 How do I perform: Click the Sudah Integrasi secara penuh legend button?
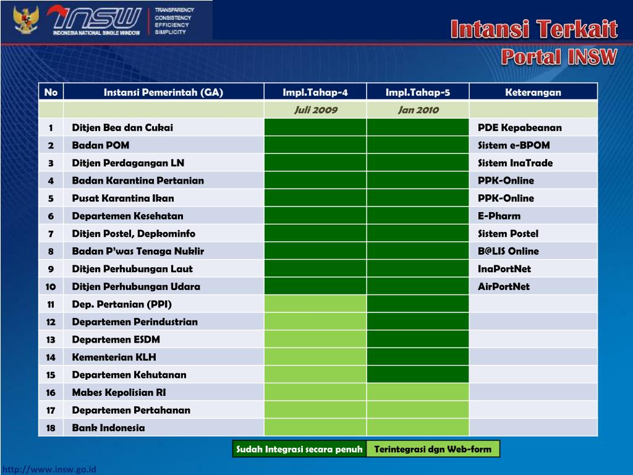(299, 448)
